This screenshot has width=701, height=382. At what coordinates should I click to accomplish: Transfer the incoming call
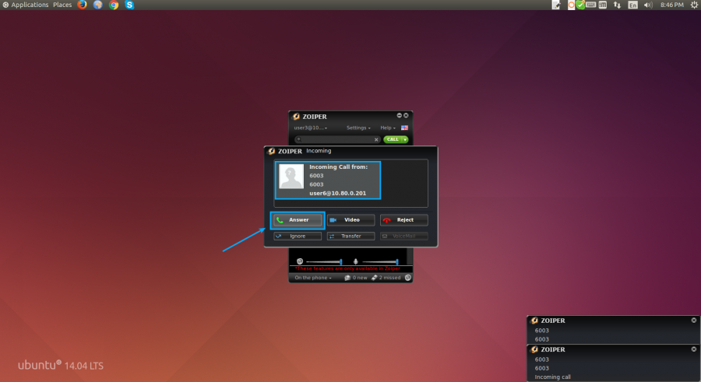(350, 236)
